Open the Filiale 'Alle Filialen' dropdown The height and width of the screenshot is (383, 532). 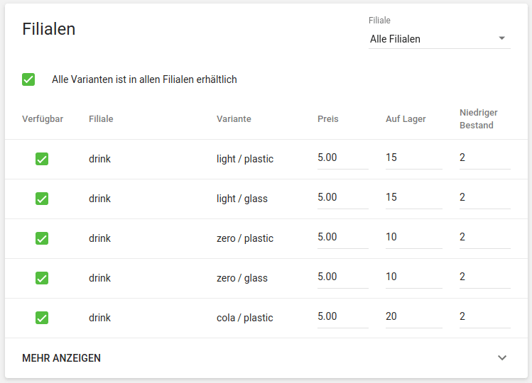click(x=433, y=39)
